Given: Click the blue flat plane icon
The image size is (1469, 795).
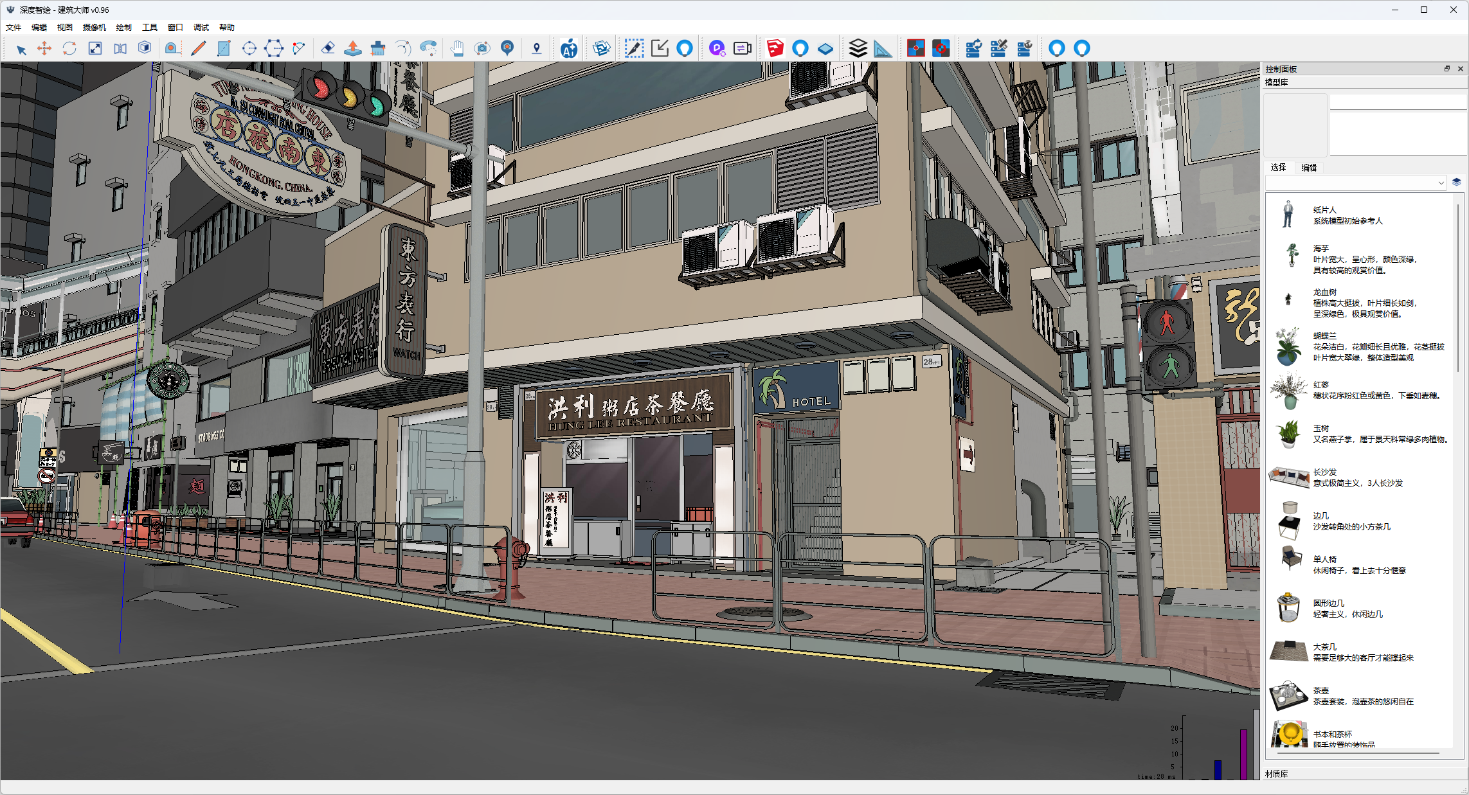Looking at the screenshot, I should (825, 49).
